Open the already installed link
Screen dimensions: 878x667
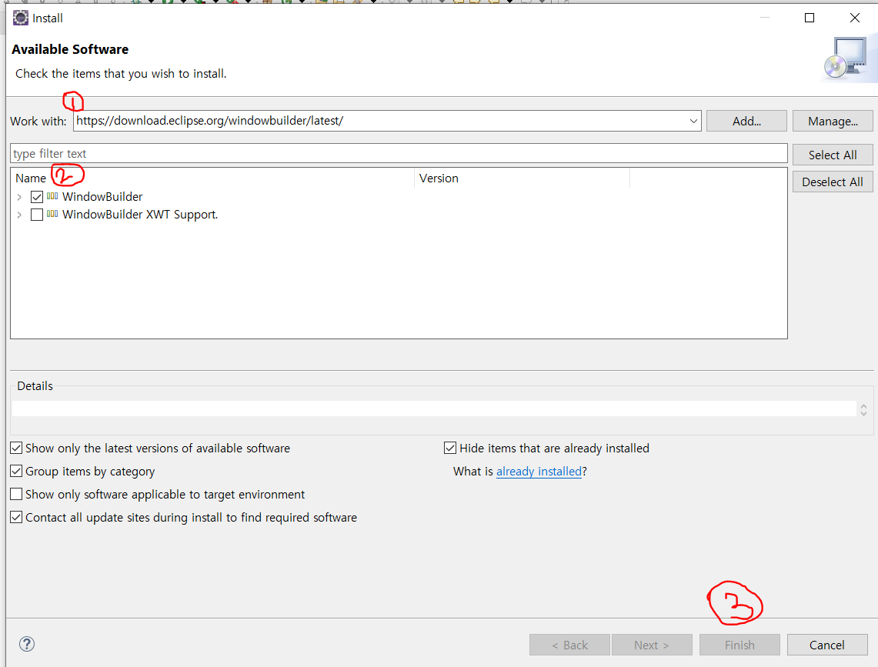(539, 471)
